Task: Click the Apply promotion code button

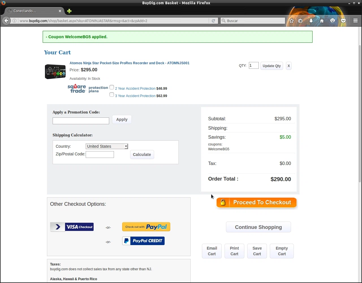Action: click(x=122, y=119)
